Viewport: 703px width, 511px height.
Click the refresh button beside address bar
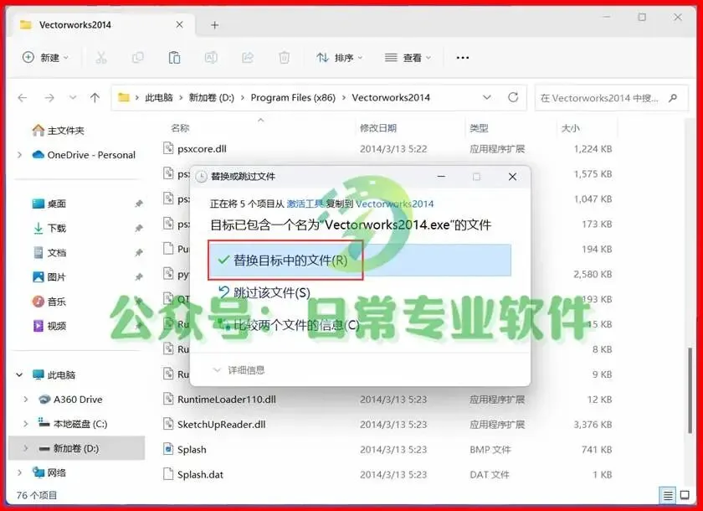[x=513, y=97]
